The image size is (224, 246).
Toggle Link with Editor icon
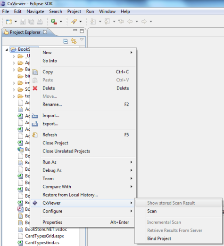(74, 41)
